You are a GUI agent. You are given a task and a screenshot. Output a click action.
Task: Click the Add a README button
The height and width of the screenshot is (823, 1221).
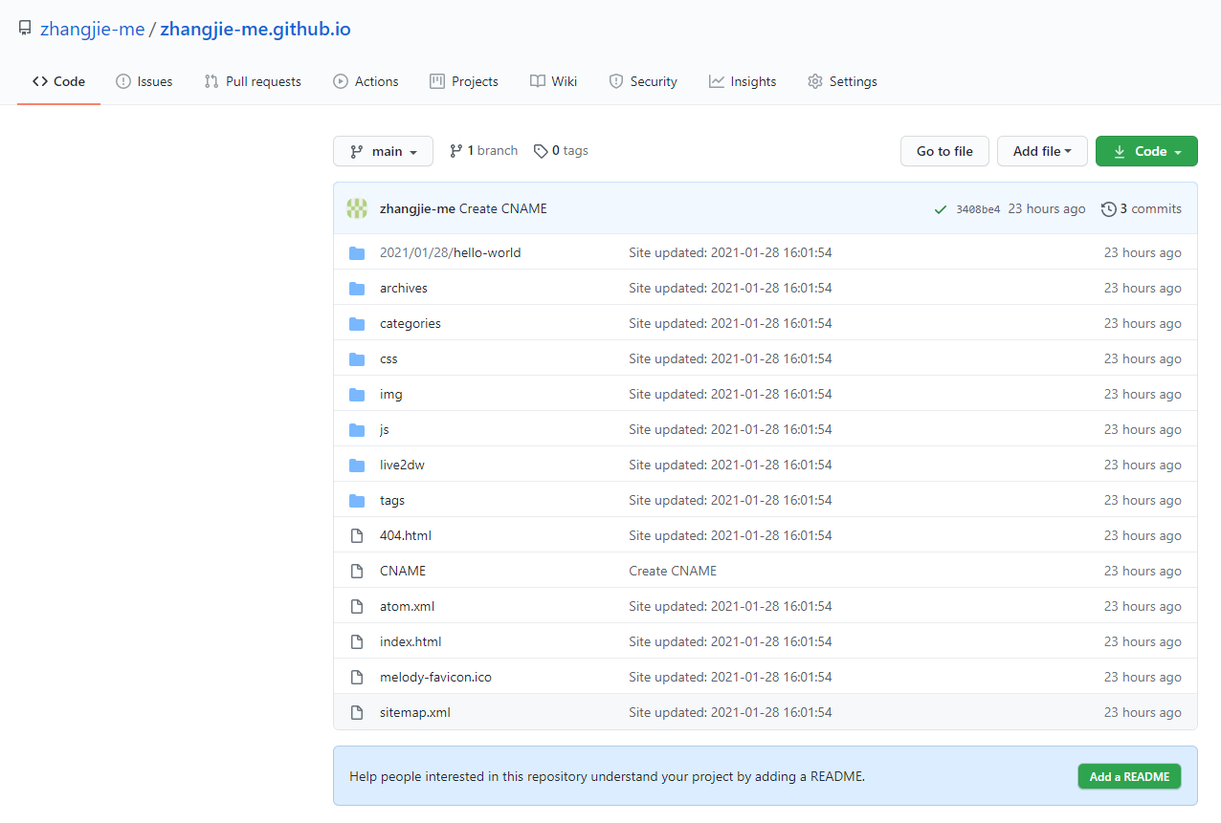[x=1129, y=776]
